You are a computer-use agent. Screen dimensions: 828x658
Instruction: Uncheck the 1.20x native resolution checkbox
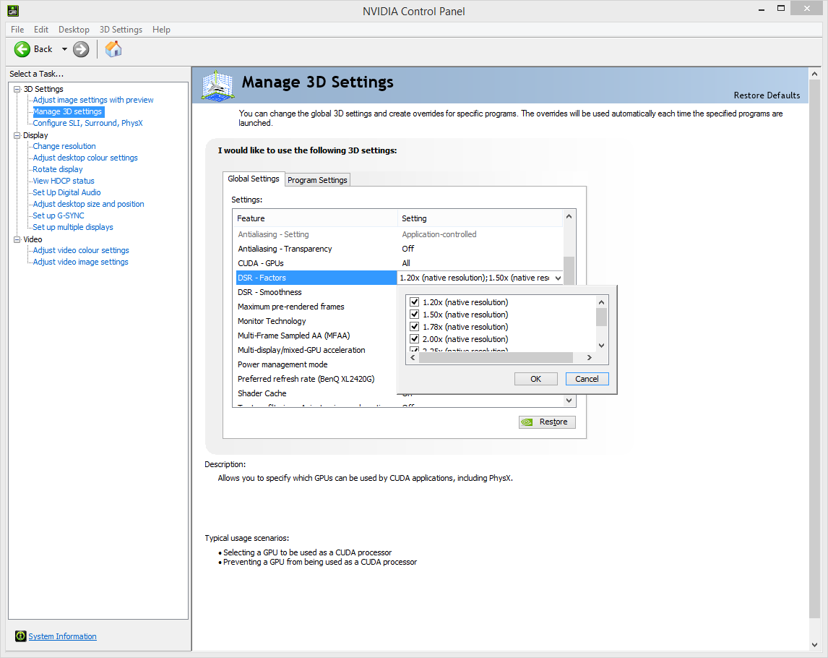[415, 302]
